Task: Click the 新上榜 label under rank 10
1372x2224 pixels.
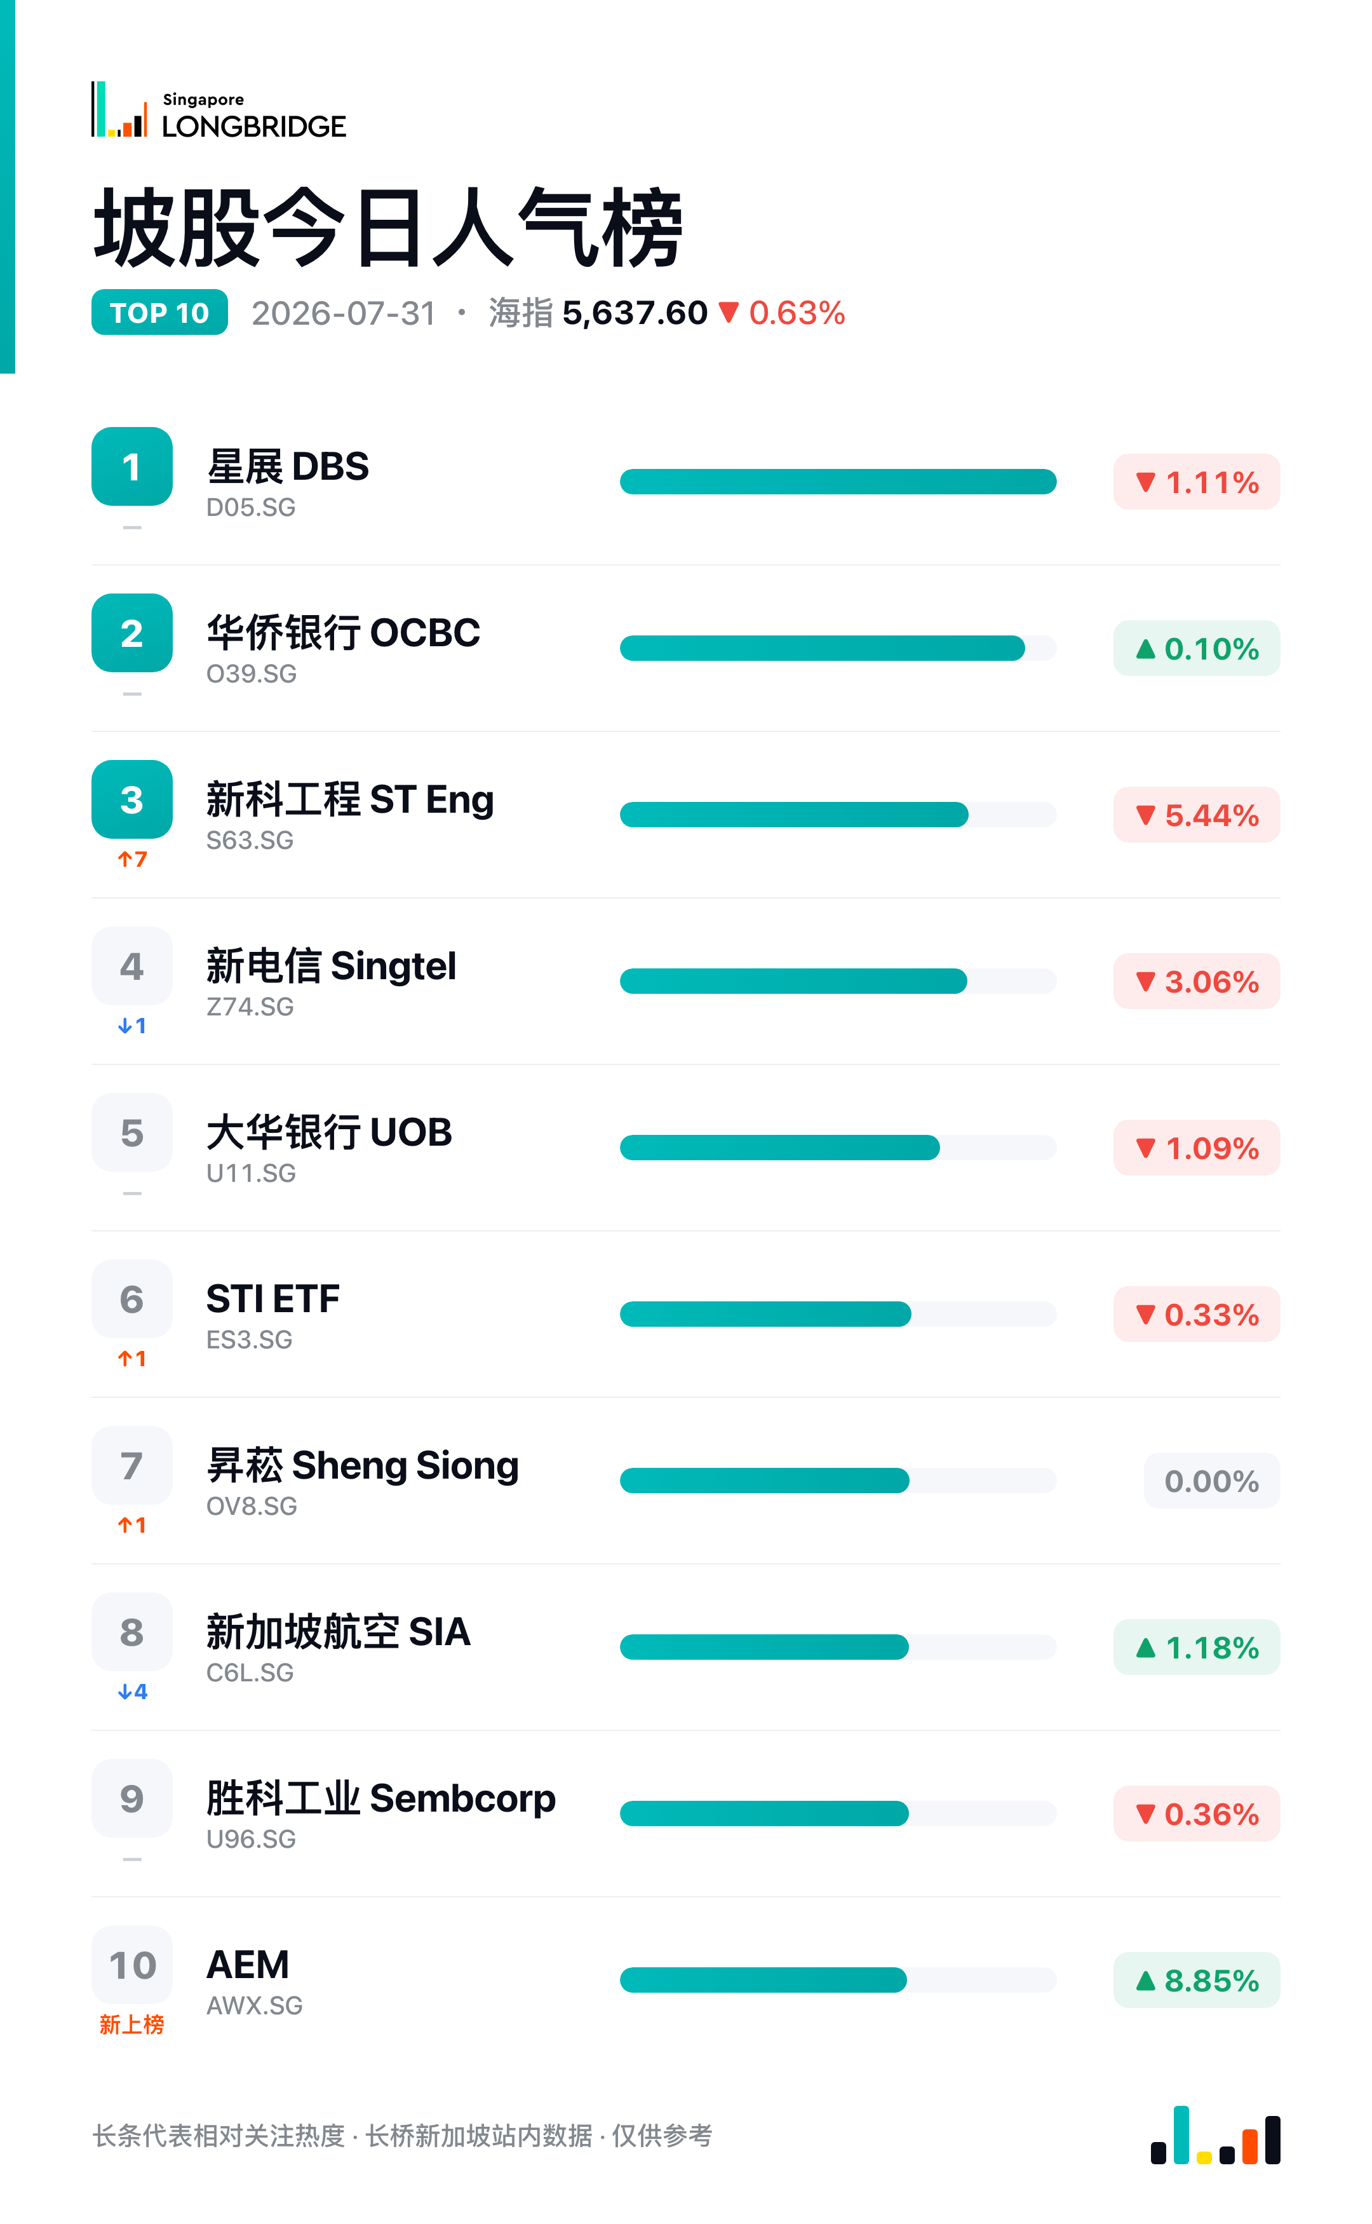Action: click(x=133, y=2024)
